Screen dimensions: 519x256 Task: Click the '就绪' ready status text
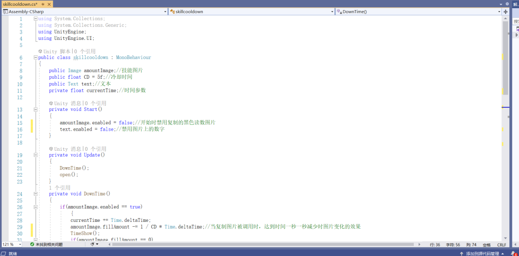pos(12,253)
